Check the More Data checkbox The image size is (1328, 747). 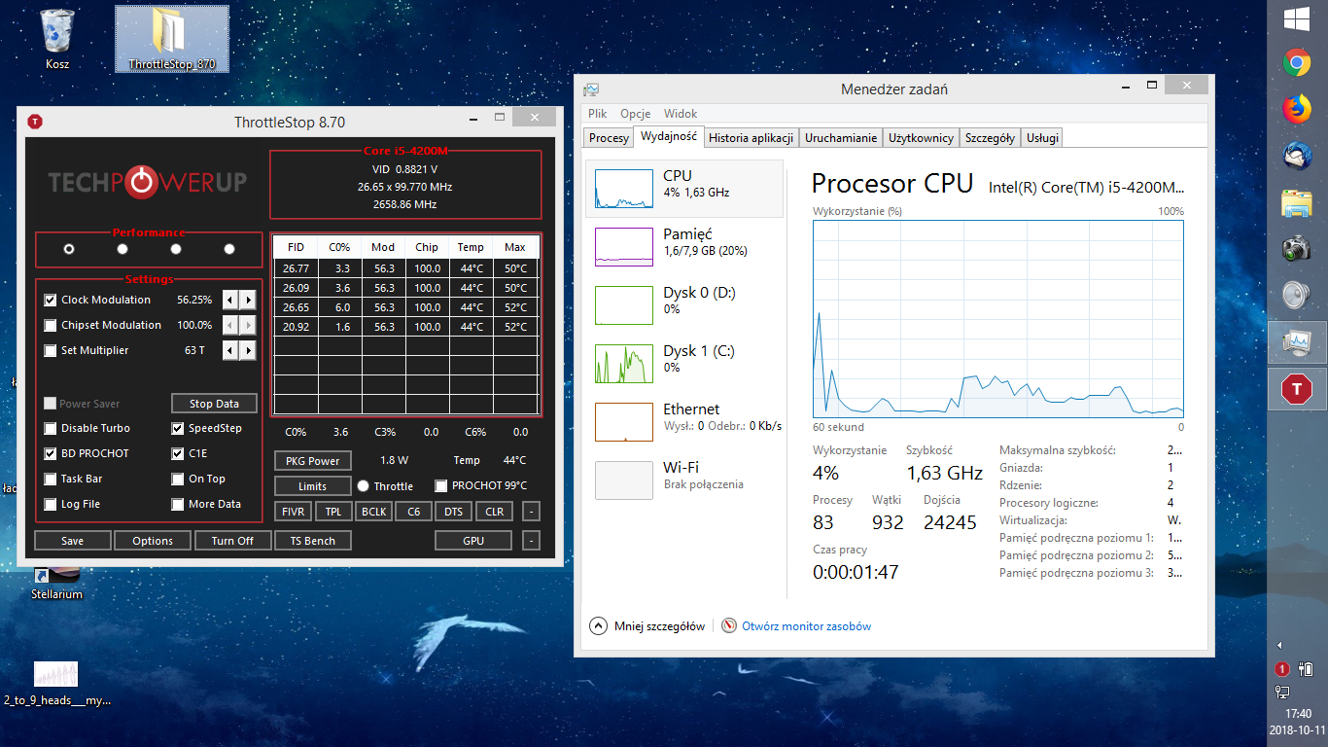click(x=178, y=504)
